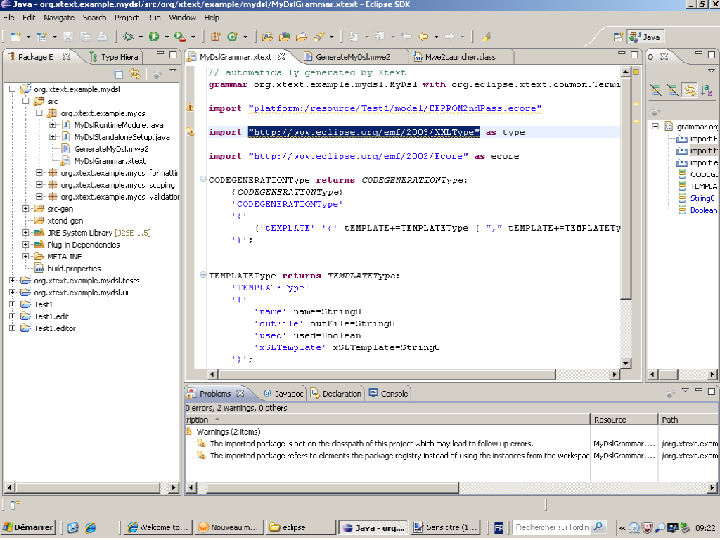Click the Search flashlight toolbar icon

(319, 37)
